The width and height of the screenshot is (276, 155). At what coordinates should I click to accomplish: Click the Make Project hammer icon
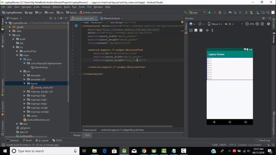185,12
